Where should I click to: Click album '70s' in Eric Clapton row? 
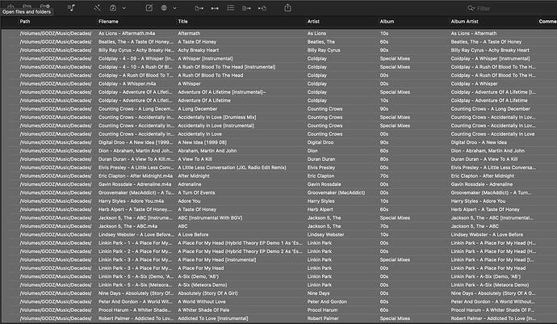[x=384, y=175]
